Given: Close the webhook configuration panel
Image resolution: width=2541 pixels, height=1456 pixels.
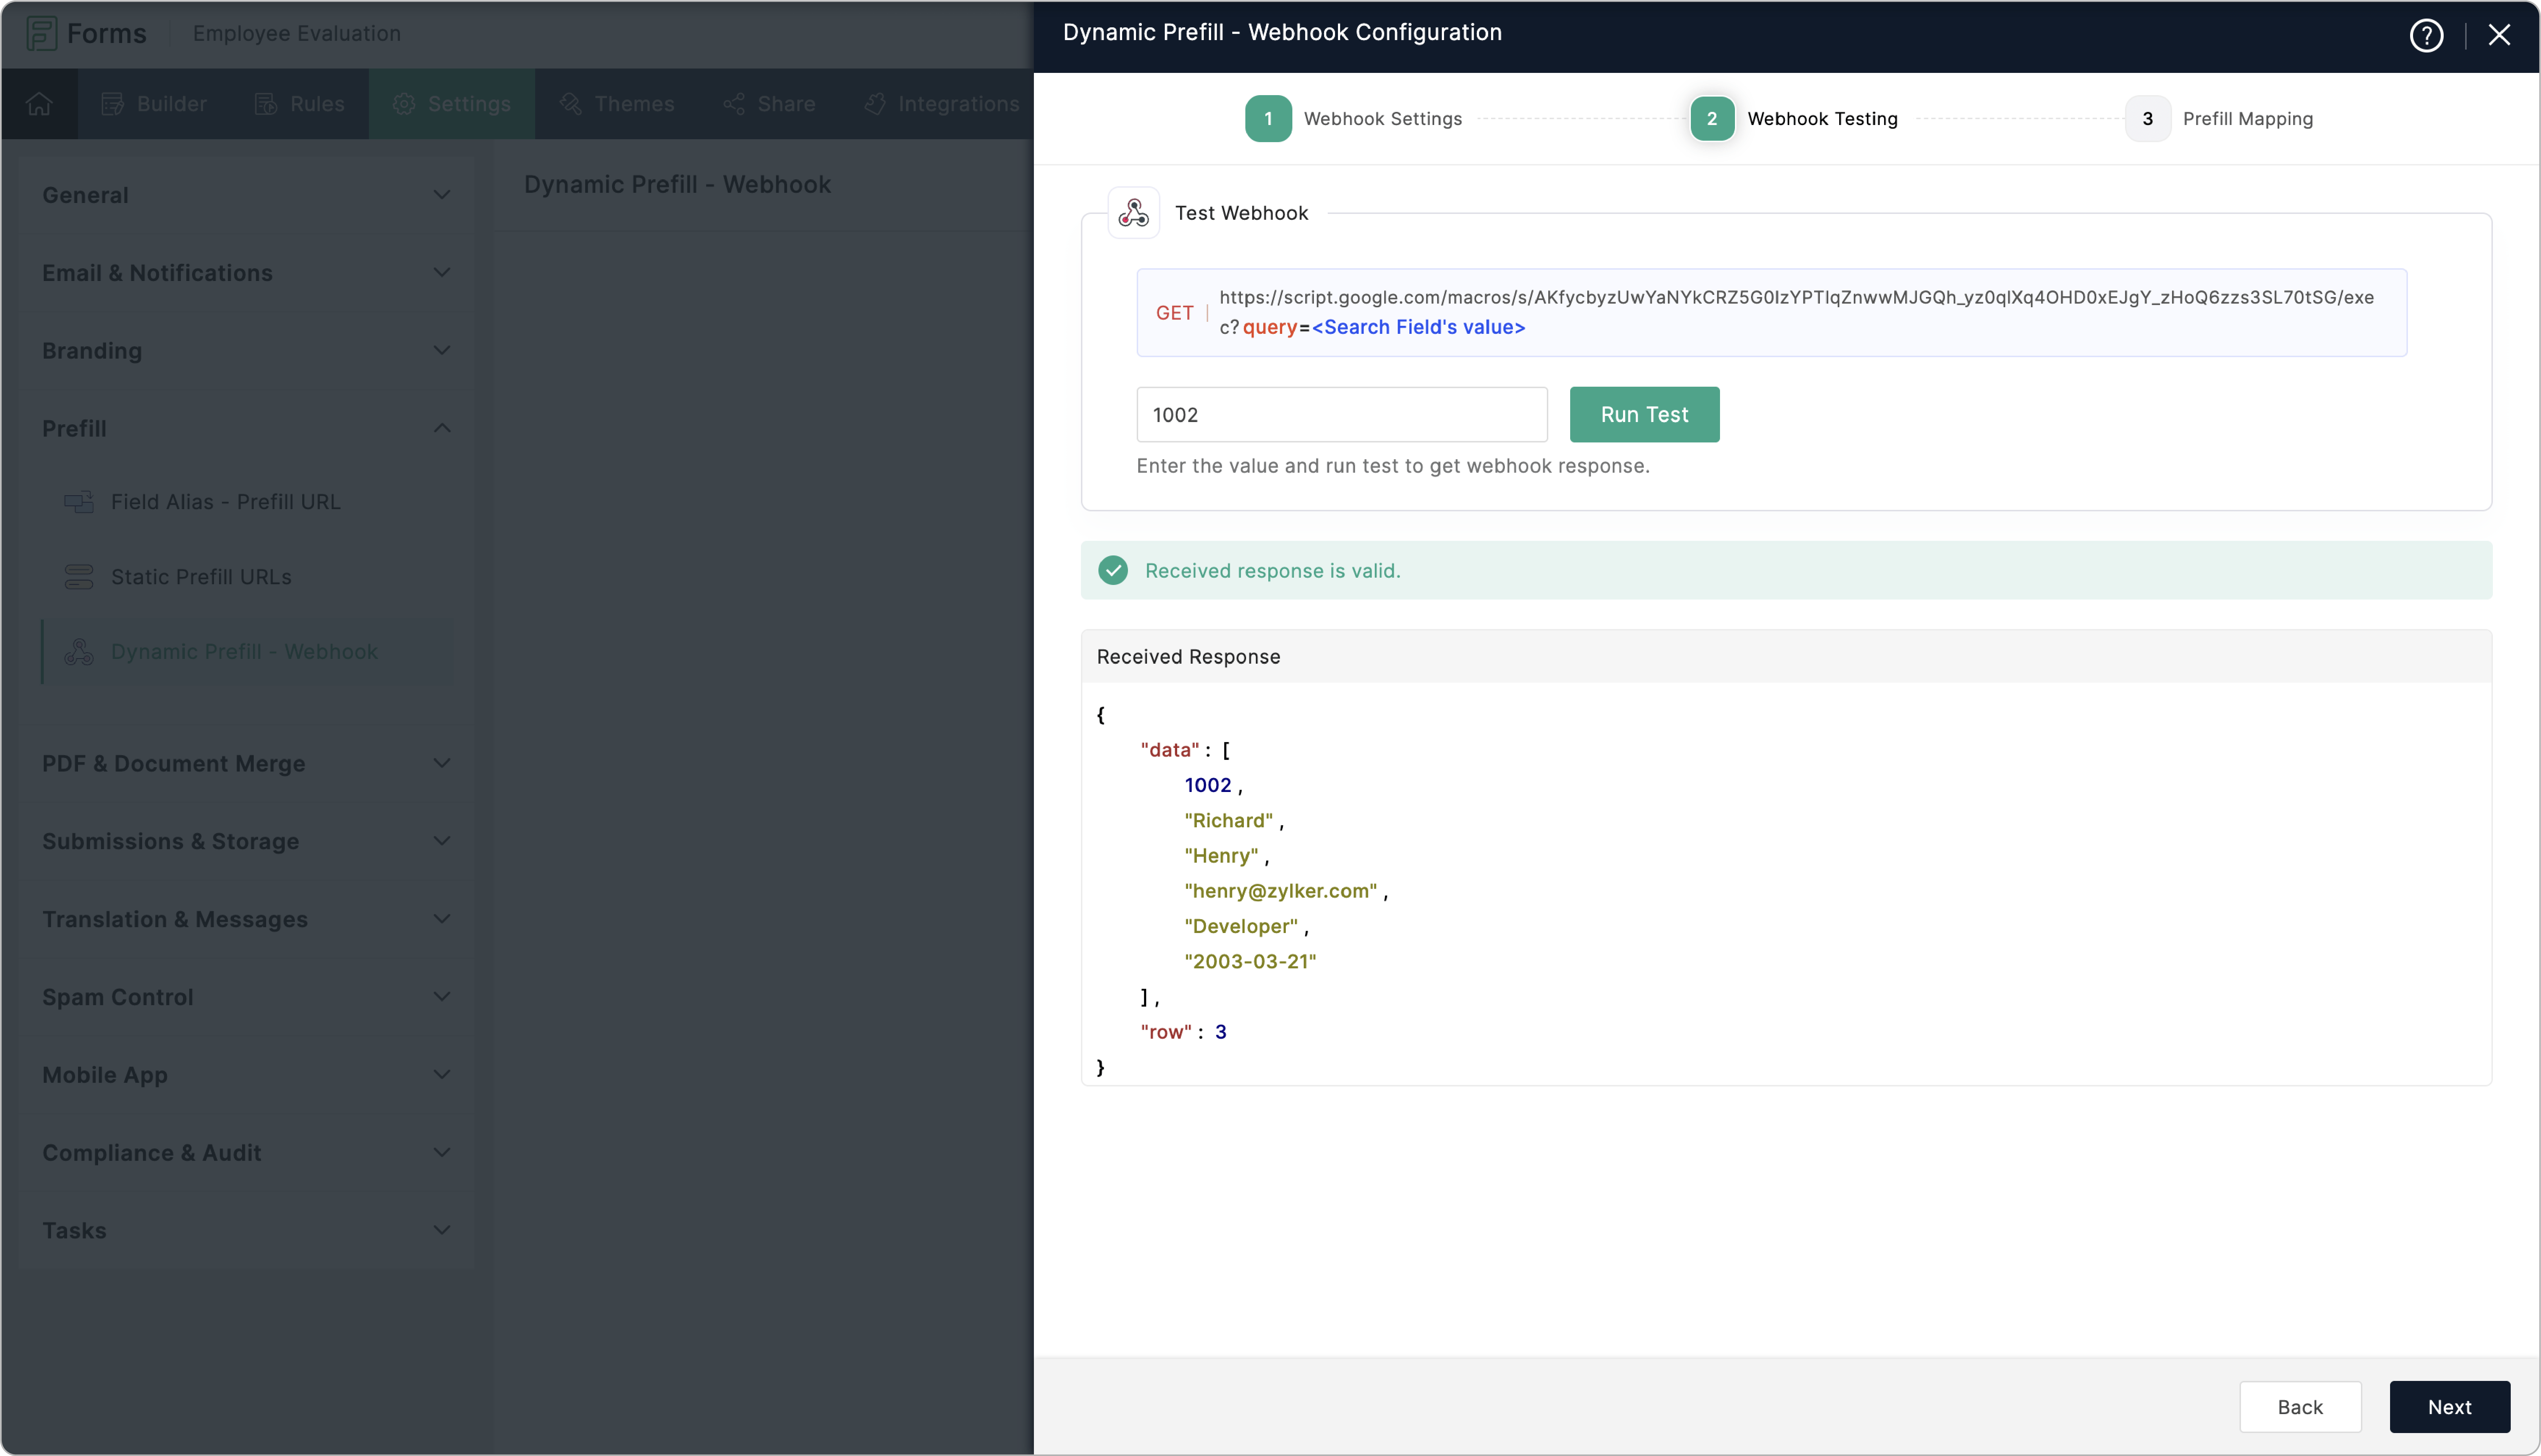Looking at the screenshot, I should click(x=2499, y=35).
